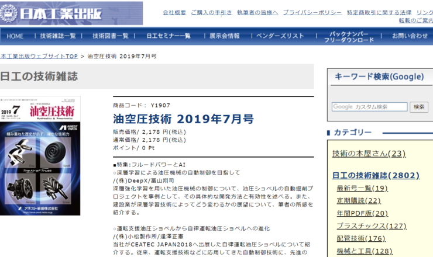Click breadcrumb 本工業出版ウェブサイトTOP link

click(39, 56)
